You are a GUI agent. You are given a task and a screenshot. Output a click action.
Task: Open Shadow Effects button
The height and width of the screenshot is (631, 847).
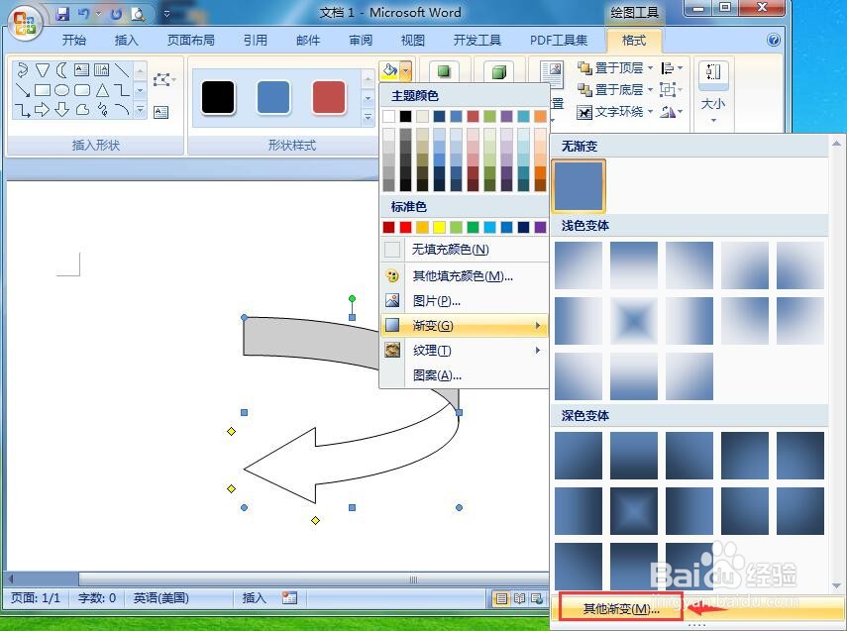click(444, 71)
